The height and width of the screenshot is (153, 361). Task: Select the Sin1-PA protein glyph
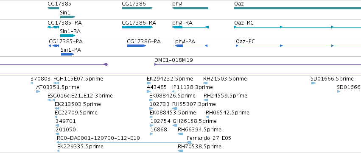(x=67, y=54)
